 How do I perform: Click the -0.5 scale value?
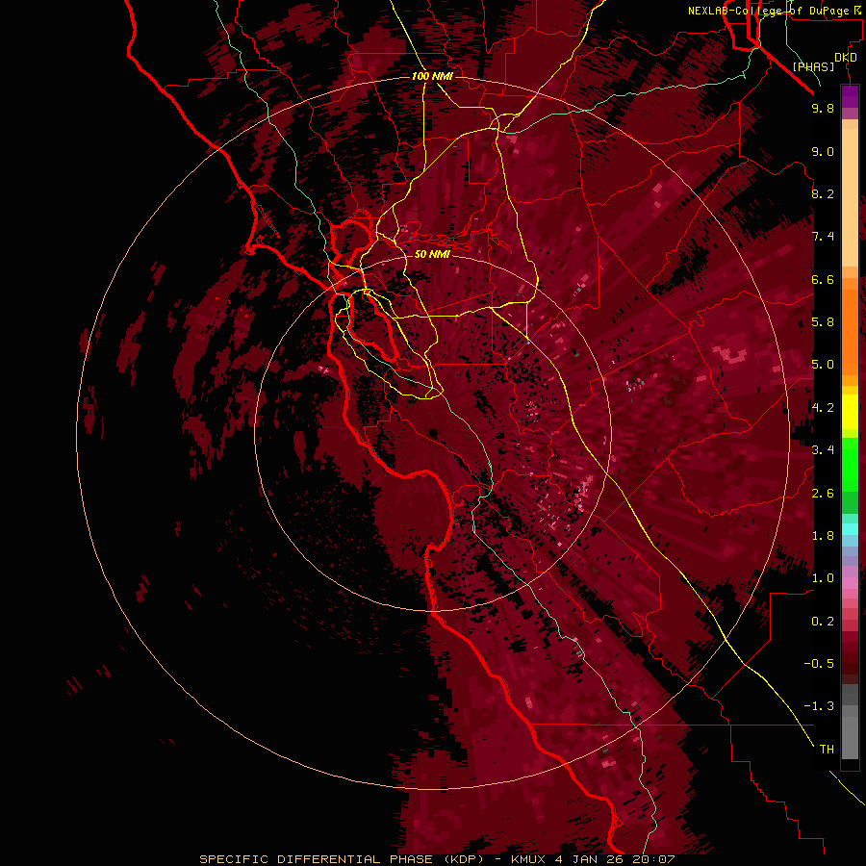(x=819, y=664)
